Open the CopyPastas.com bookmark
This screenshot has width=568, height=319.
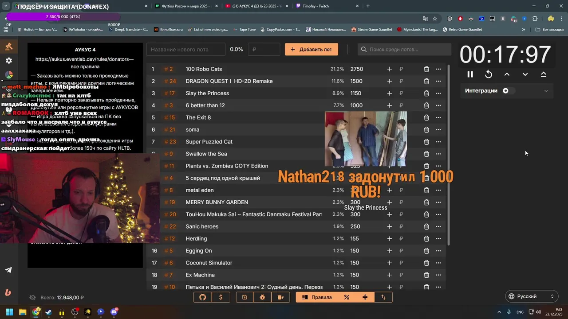[280, 30]
